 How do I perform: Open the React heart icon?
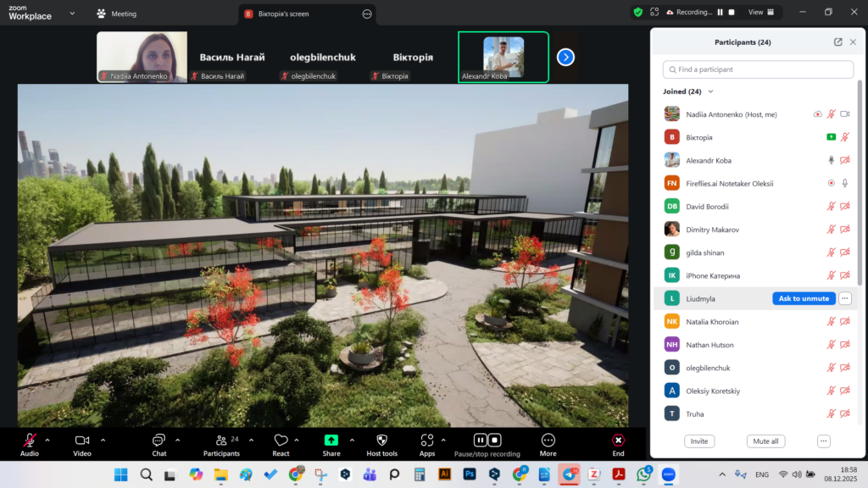click(281, 441)
